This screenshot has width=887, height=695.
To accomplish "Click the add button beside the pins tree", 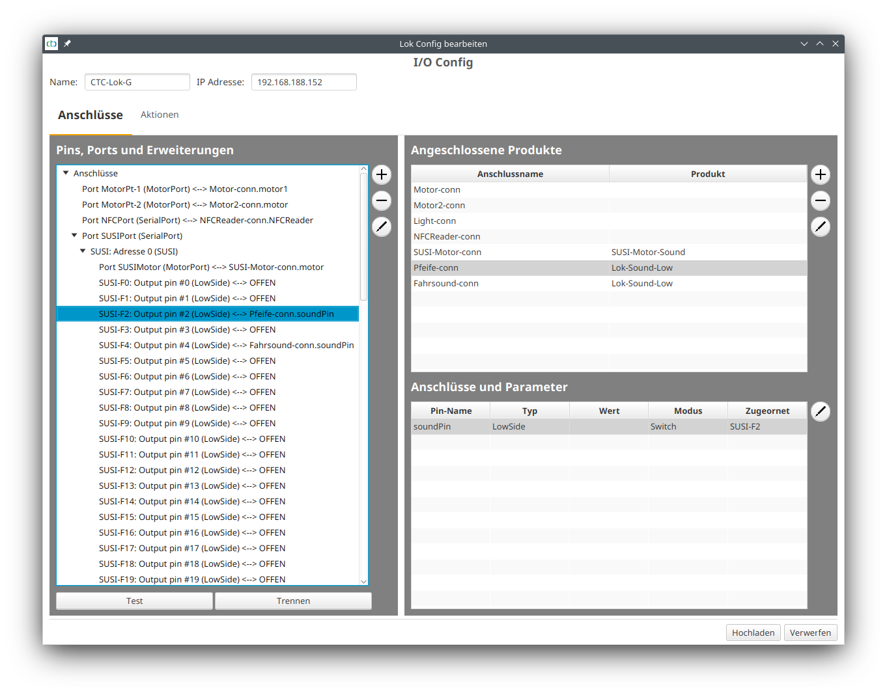I will point(382,174).
